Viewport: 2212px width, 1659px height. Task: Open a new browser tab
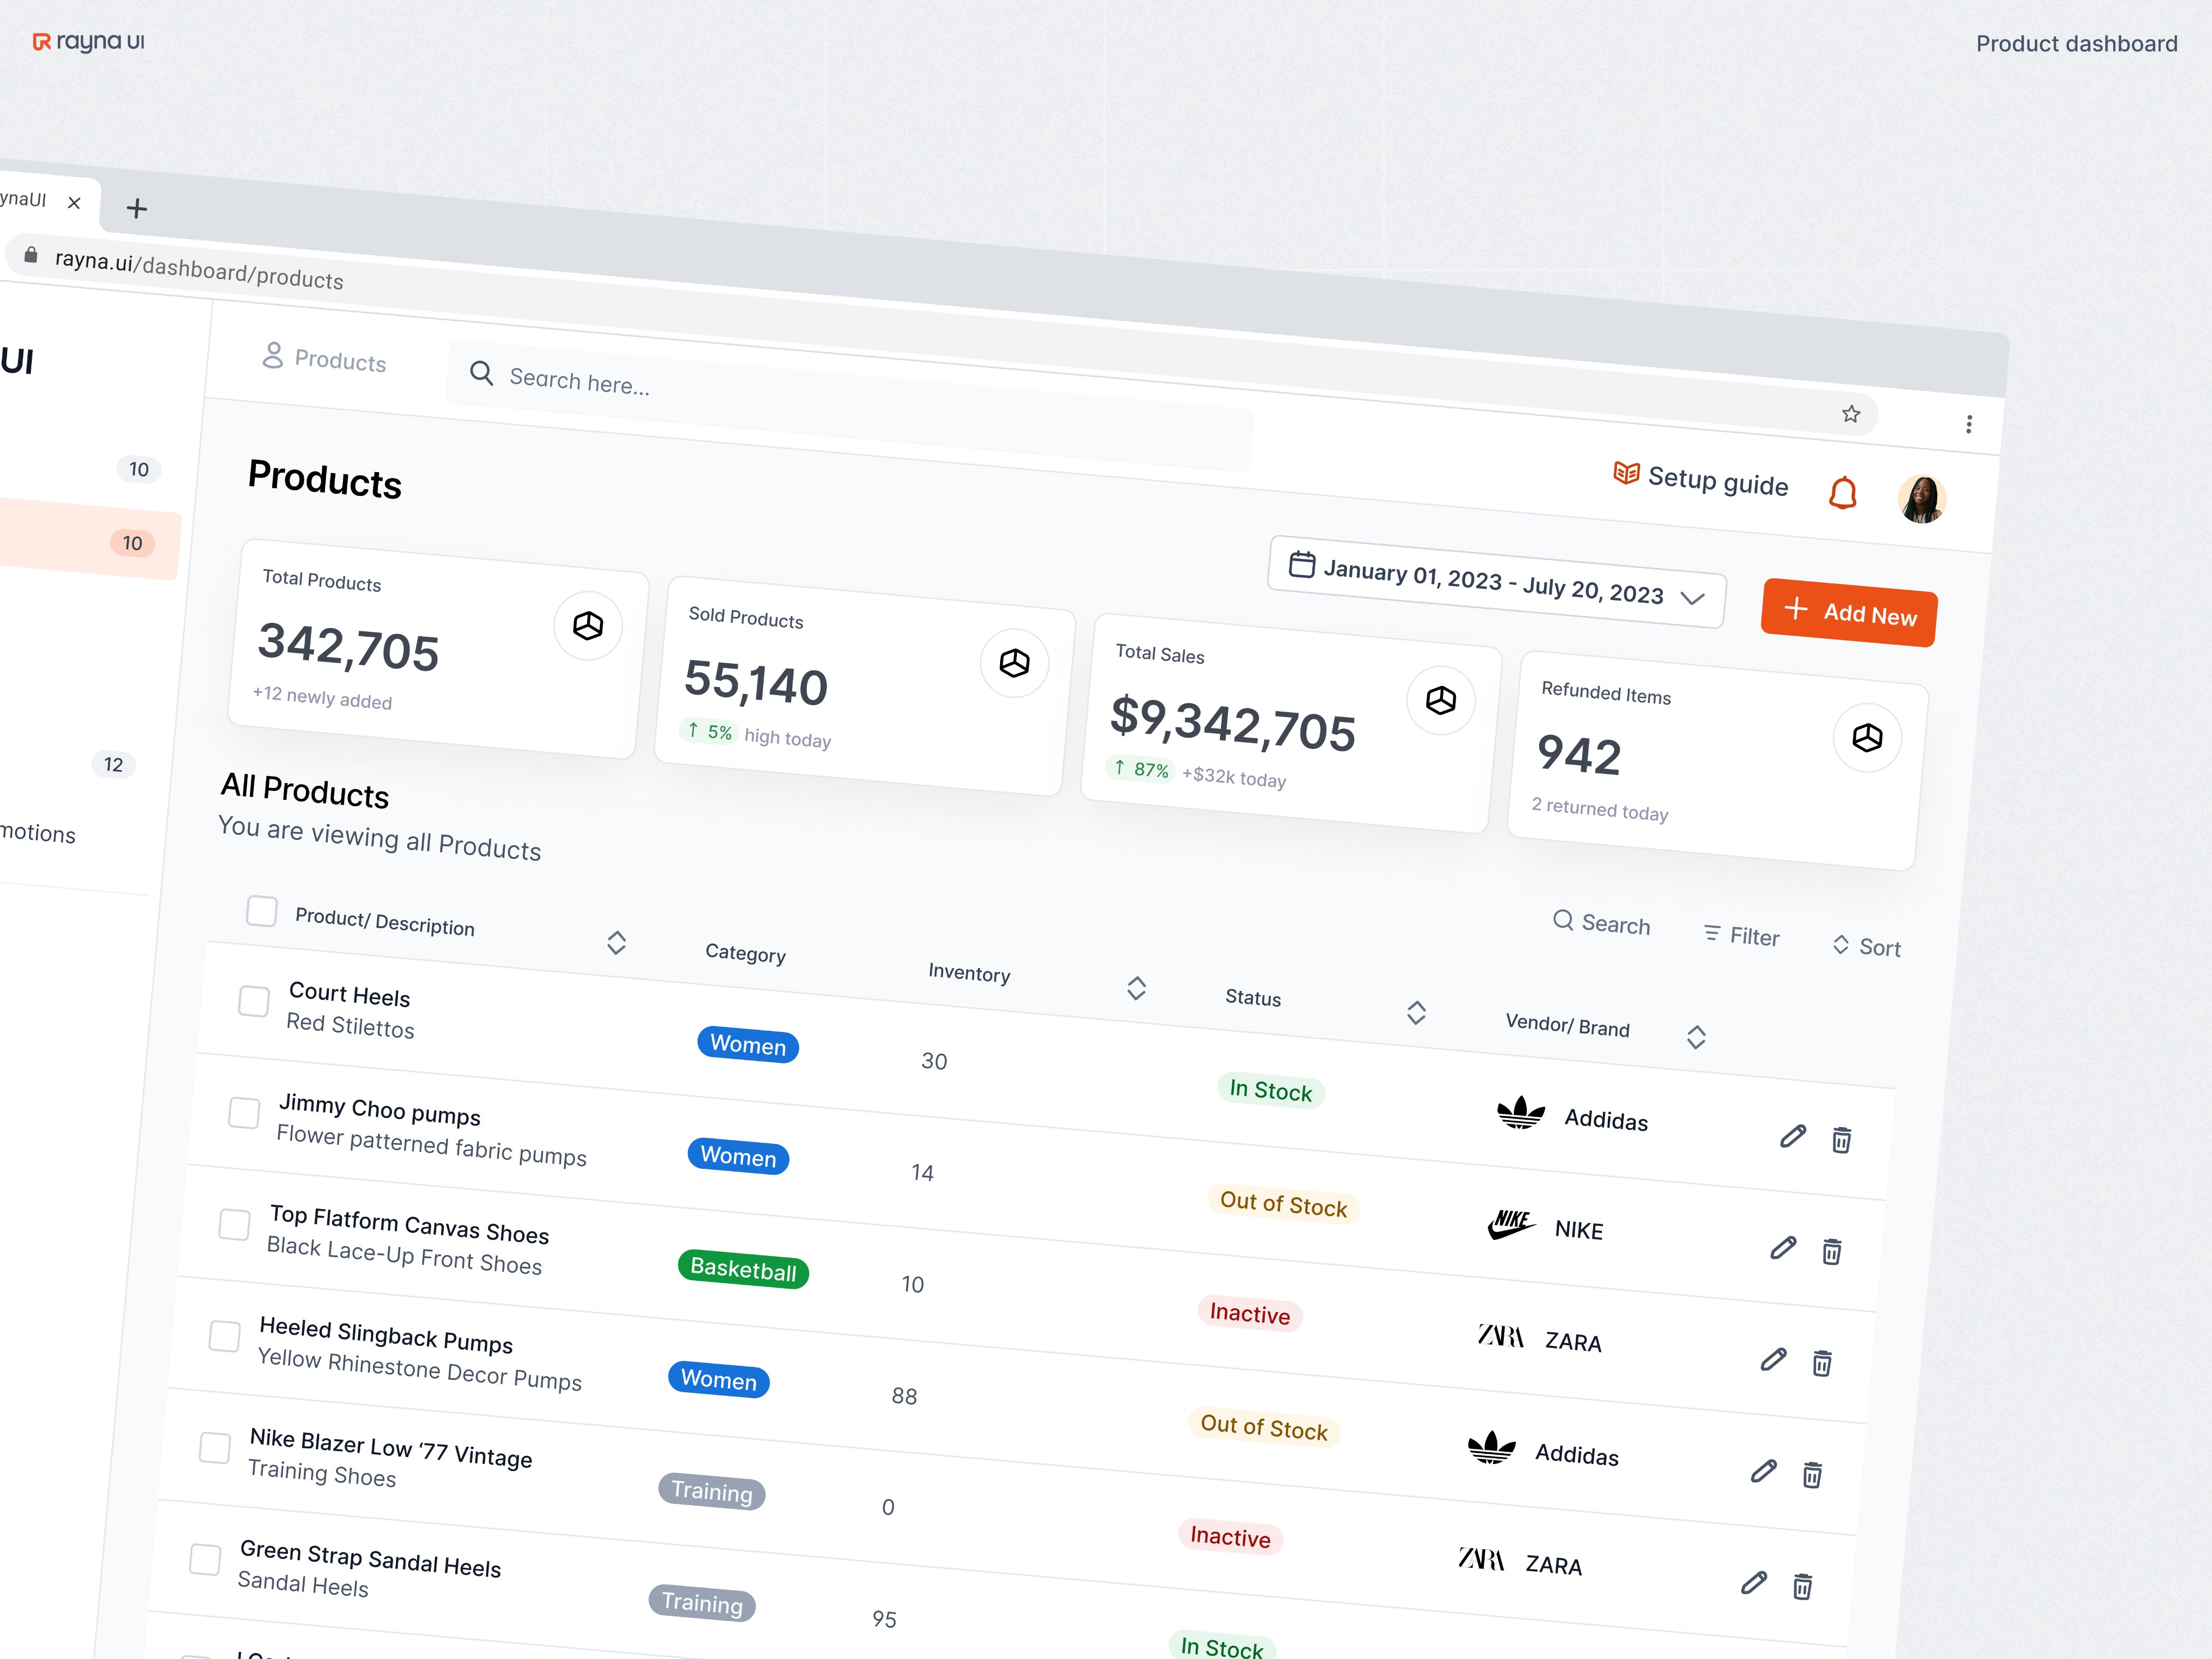137,208
